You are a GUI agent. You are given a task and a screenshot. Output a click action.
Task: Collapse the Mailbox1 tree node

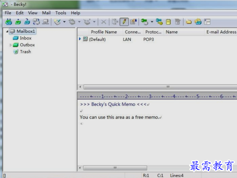coord(7,32)
